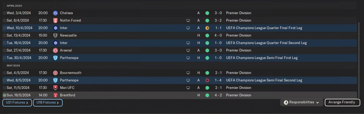Click the Chelsea club badge
364x114 pixels.
(x=55, y=13)
